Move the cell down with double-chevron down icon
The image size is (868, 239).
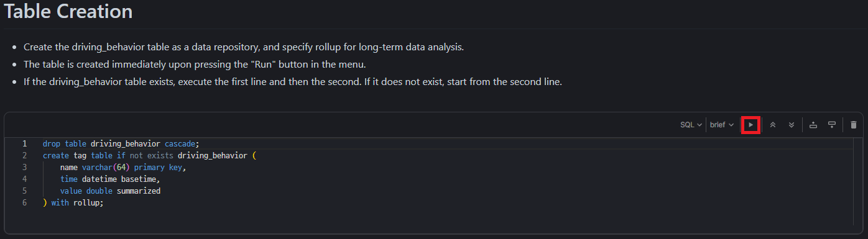pos(792,125)
